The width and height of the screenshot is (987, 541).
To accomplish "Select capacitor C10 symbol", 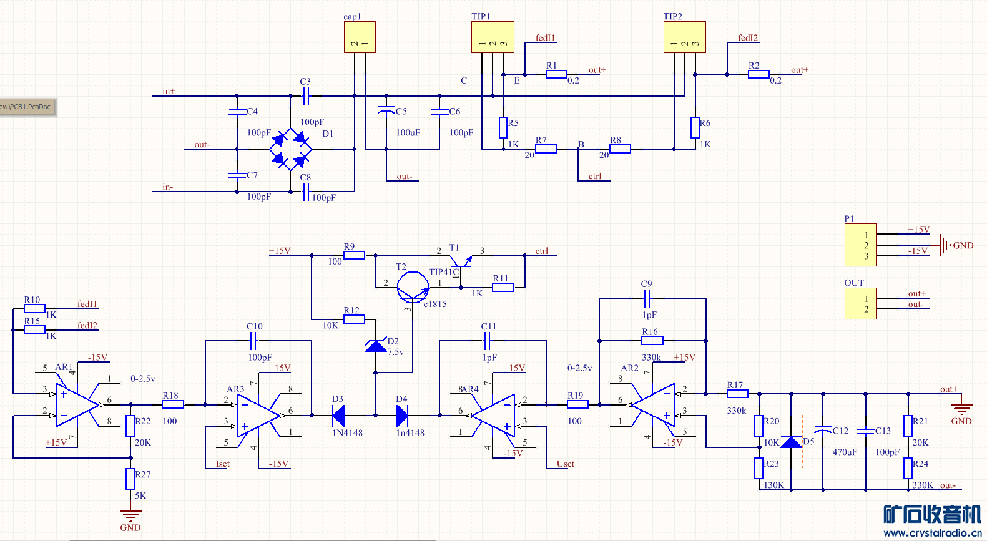I will [253, 341].
